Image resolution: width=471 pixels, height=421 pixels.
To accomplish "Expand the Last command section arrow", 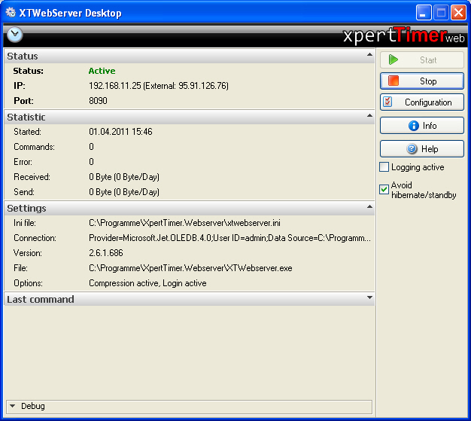I will click(x=369, y=297).
